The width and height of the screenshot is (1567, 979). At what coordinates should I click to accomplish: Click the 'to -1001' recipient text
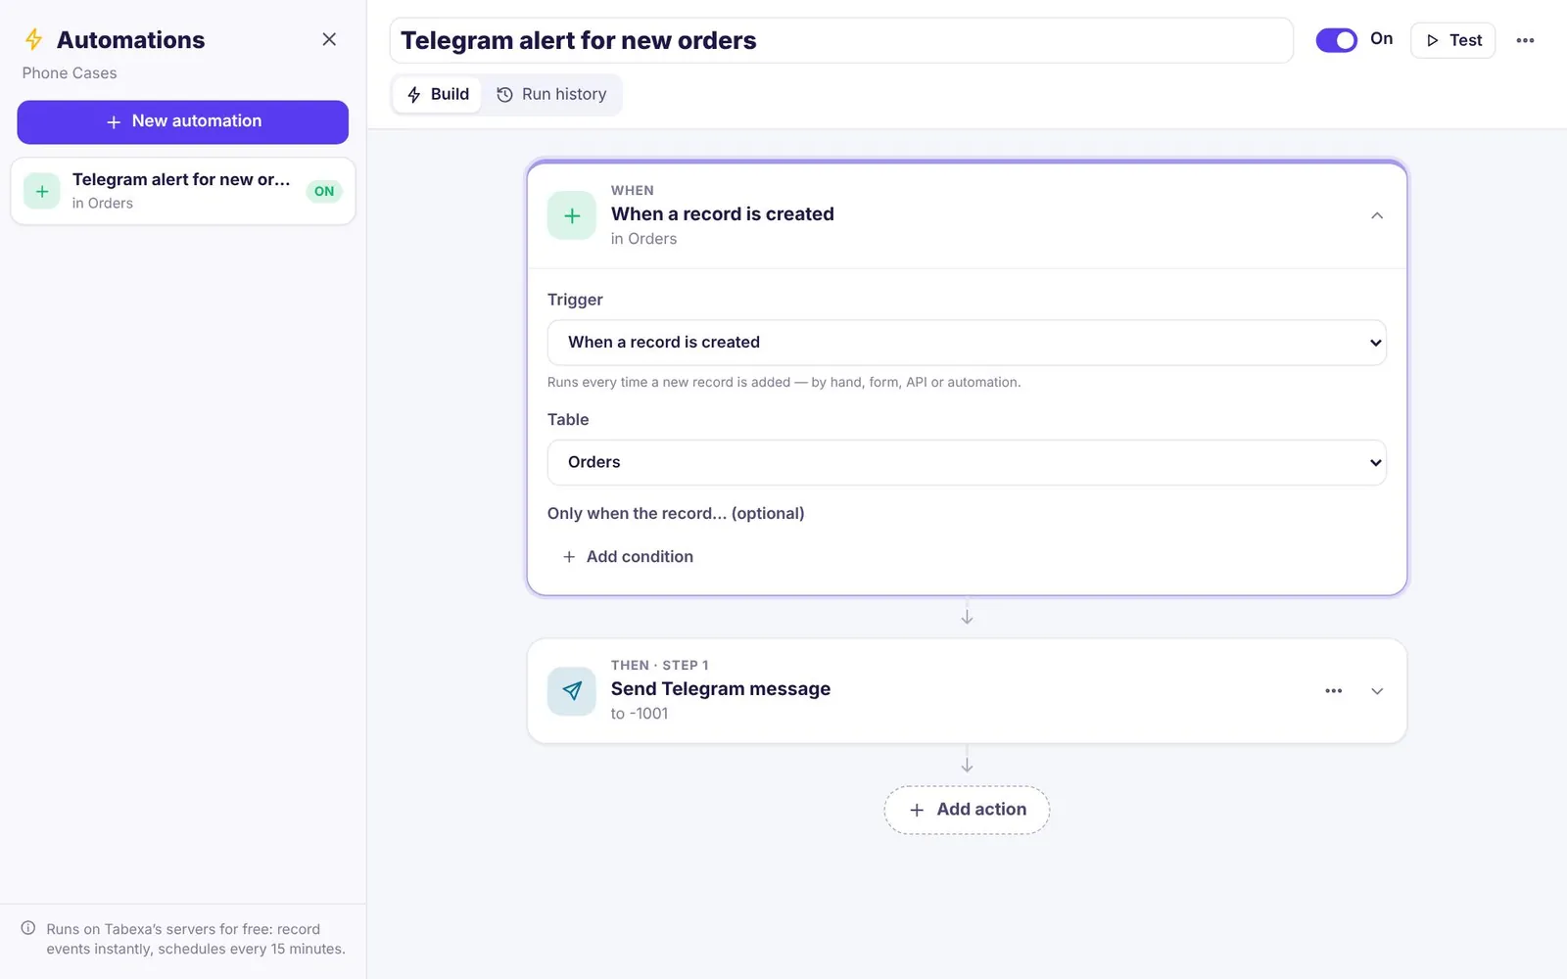point(640,714)
